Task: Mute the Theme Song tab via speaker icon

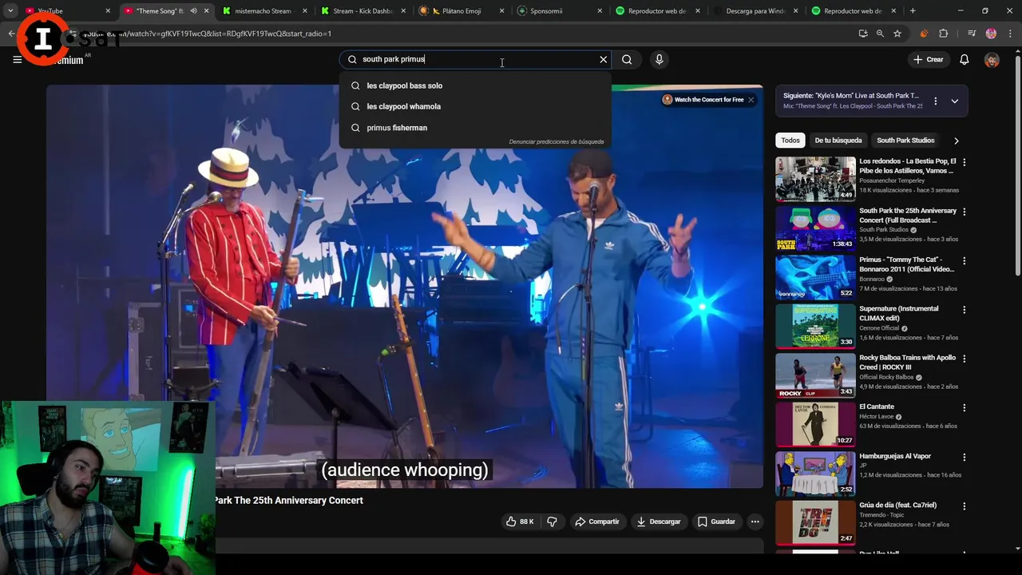Action: pos(193,11)
